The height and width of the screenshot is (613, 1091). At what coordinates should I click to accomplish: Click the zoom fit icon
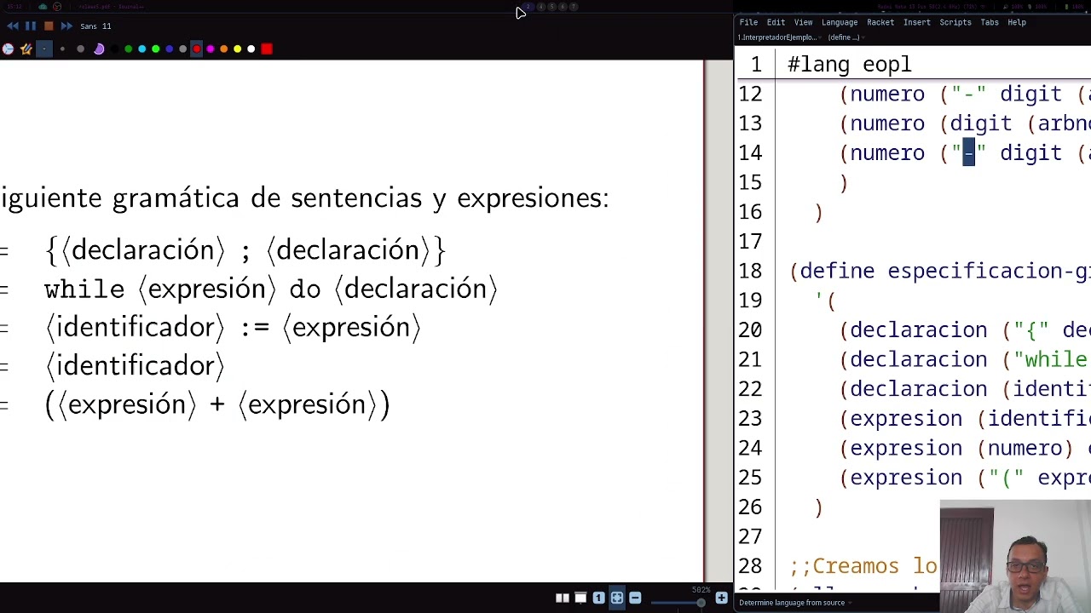point(617,598)
